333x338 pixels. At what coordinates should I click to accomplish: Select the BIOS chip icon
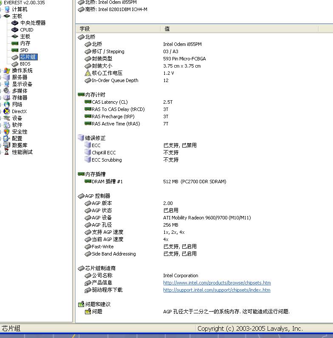click(x=14, y=64)
